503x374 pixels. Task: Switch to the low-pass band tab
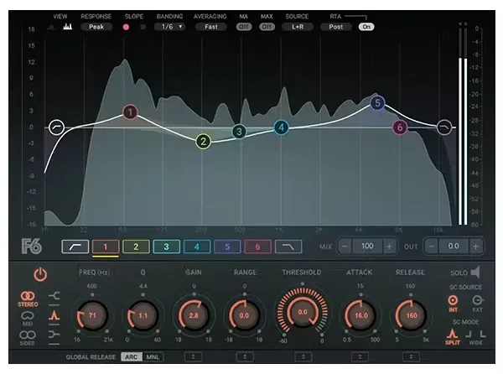(288, 247)
